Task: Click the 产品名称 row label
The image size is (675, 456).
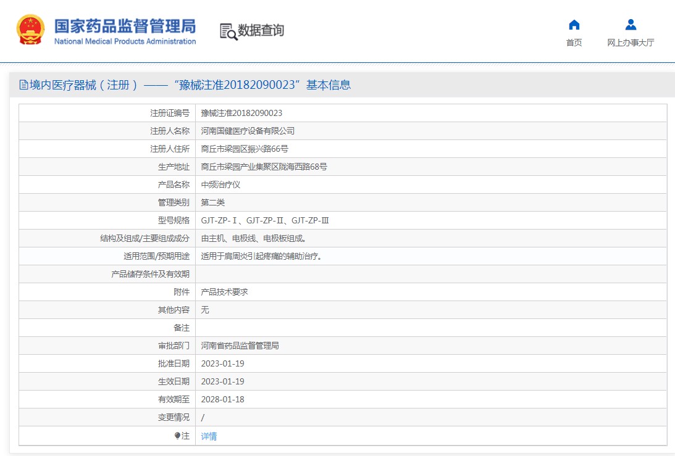Action: 174,184
